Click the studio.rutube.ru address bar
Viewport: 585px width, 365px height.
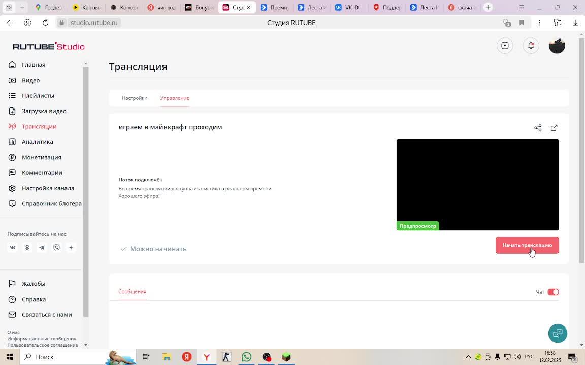pos(94,23)
